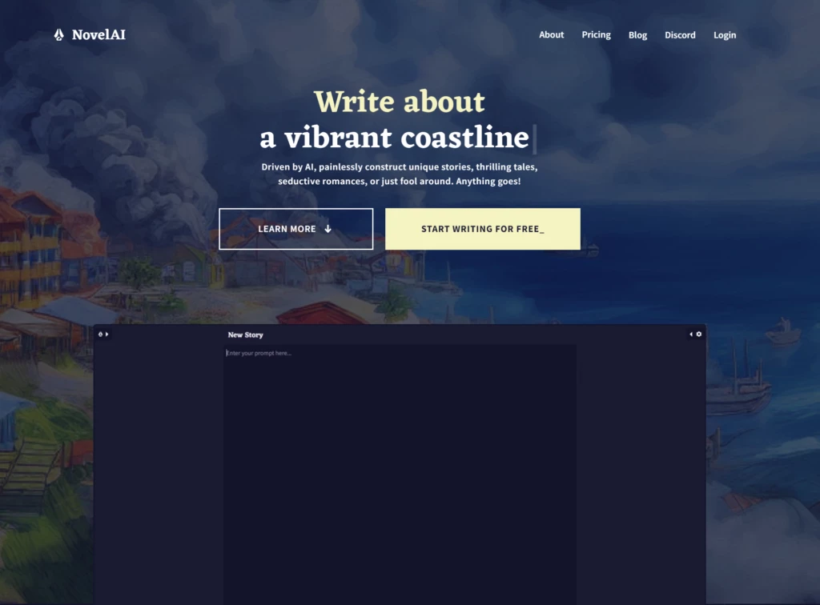Open the About page
Image resolution: width=820 pixels, height=605 pixels.
pos(551,35)
